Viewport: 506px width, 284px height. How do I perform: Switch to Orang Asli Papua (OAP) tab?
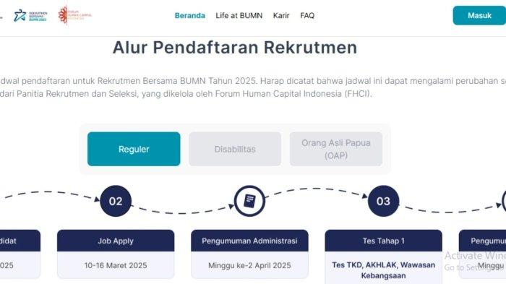(336, 149)
